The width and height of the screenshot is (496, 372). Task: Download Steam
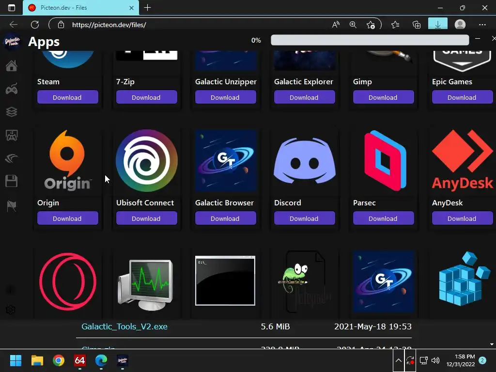[x=68, y=97]
